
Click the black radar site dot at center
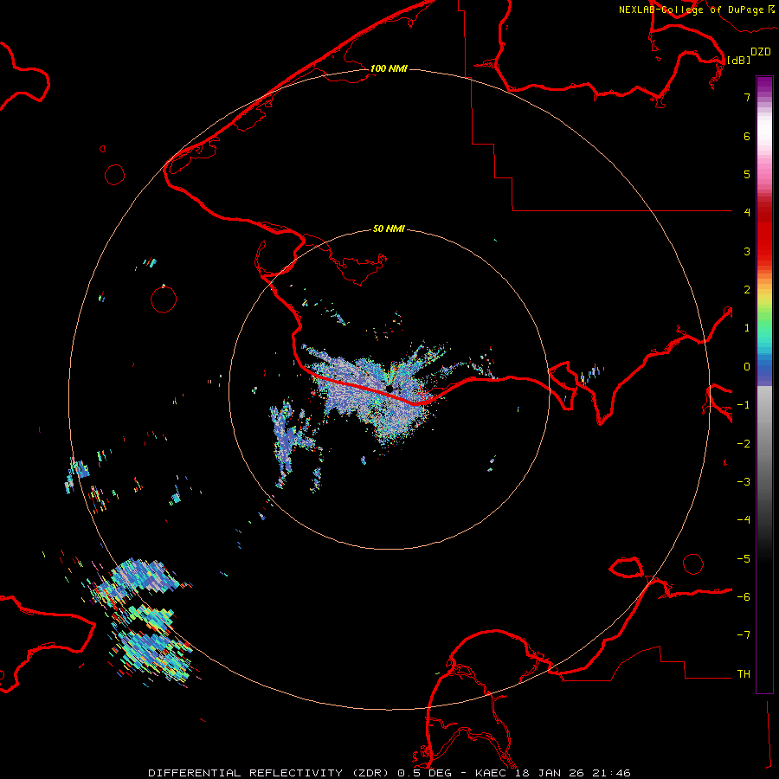pos(389,388)
